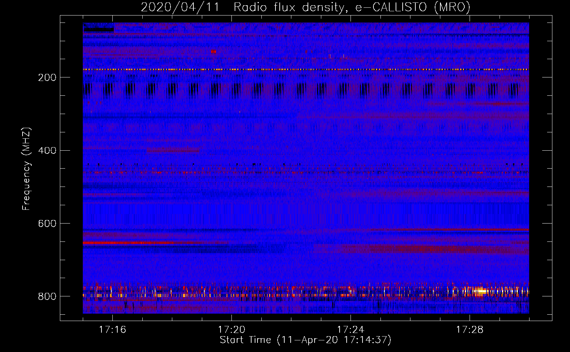Click the 17:24 time tick label
The image size is (570, 352).
point(351,329)
